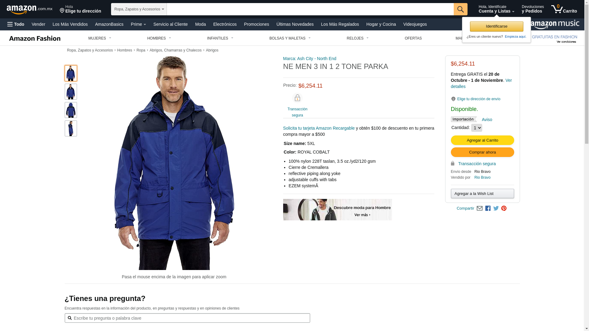The width and height of the screenshot is (589, 331).
Task: Open search category dropdown Ropa, Zapatos y Accesorios
Action: (x=139, y=9)
